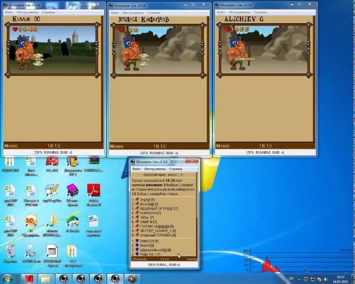Launch Adobe Reader XI shortcut

[x=93, y=195]
